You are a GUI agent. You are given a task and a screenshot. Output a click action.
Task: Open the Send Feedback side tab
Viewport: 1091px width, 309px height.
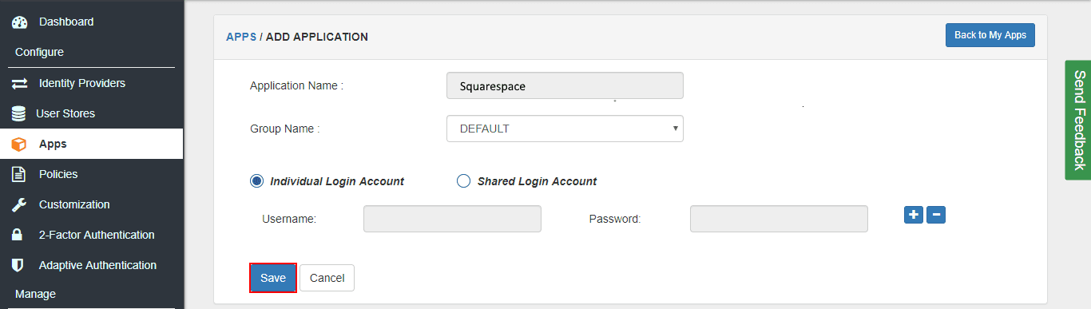click(x=1078, y=120)
